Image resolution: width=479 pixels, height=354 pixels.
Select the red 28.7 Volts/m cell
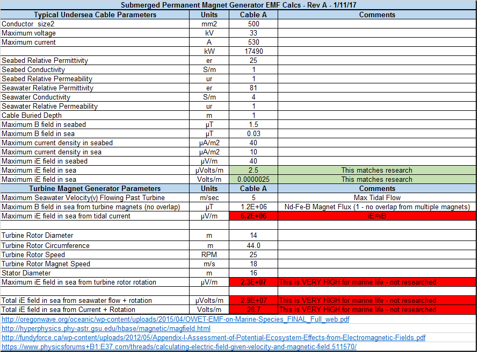(x=253, y=309)
